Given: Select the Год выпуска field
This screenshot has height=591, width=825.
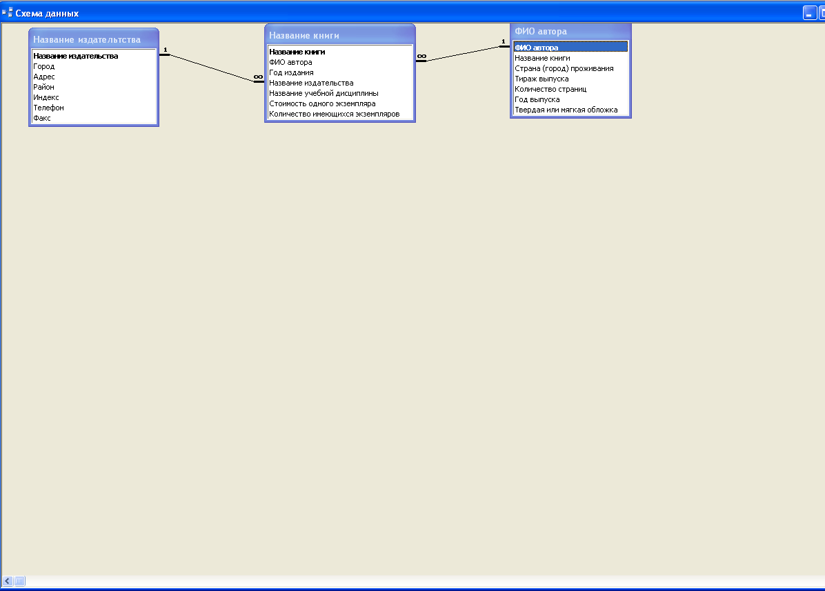Looking at the screenshot, I should coord(537,99).
